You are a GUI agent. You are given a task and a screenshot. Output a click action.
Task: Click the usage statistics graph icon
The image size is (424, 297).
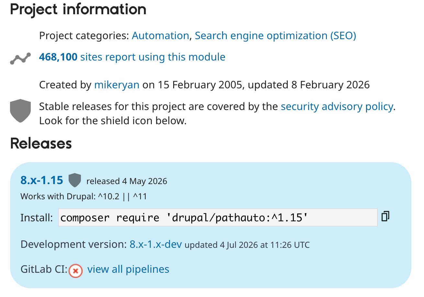(x=20, y=59)
